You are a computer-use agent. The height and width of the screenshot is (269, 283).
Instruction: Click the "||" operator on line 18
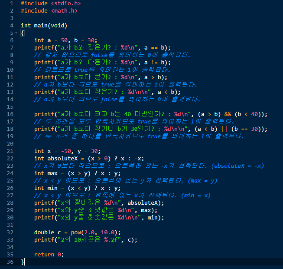(224, 129)
